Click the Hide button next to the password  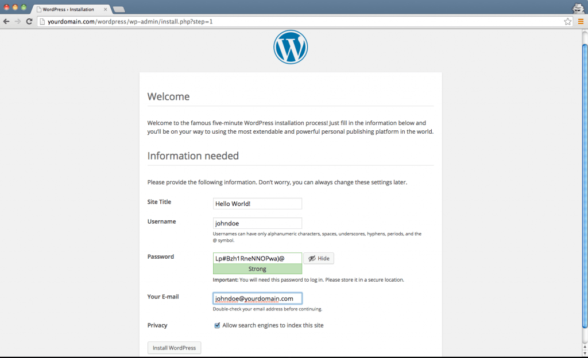[318, 258]
